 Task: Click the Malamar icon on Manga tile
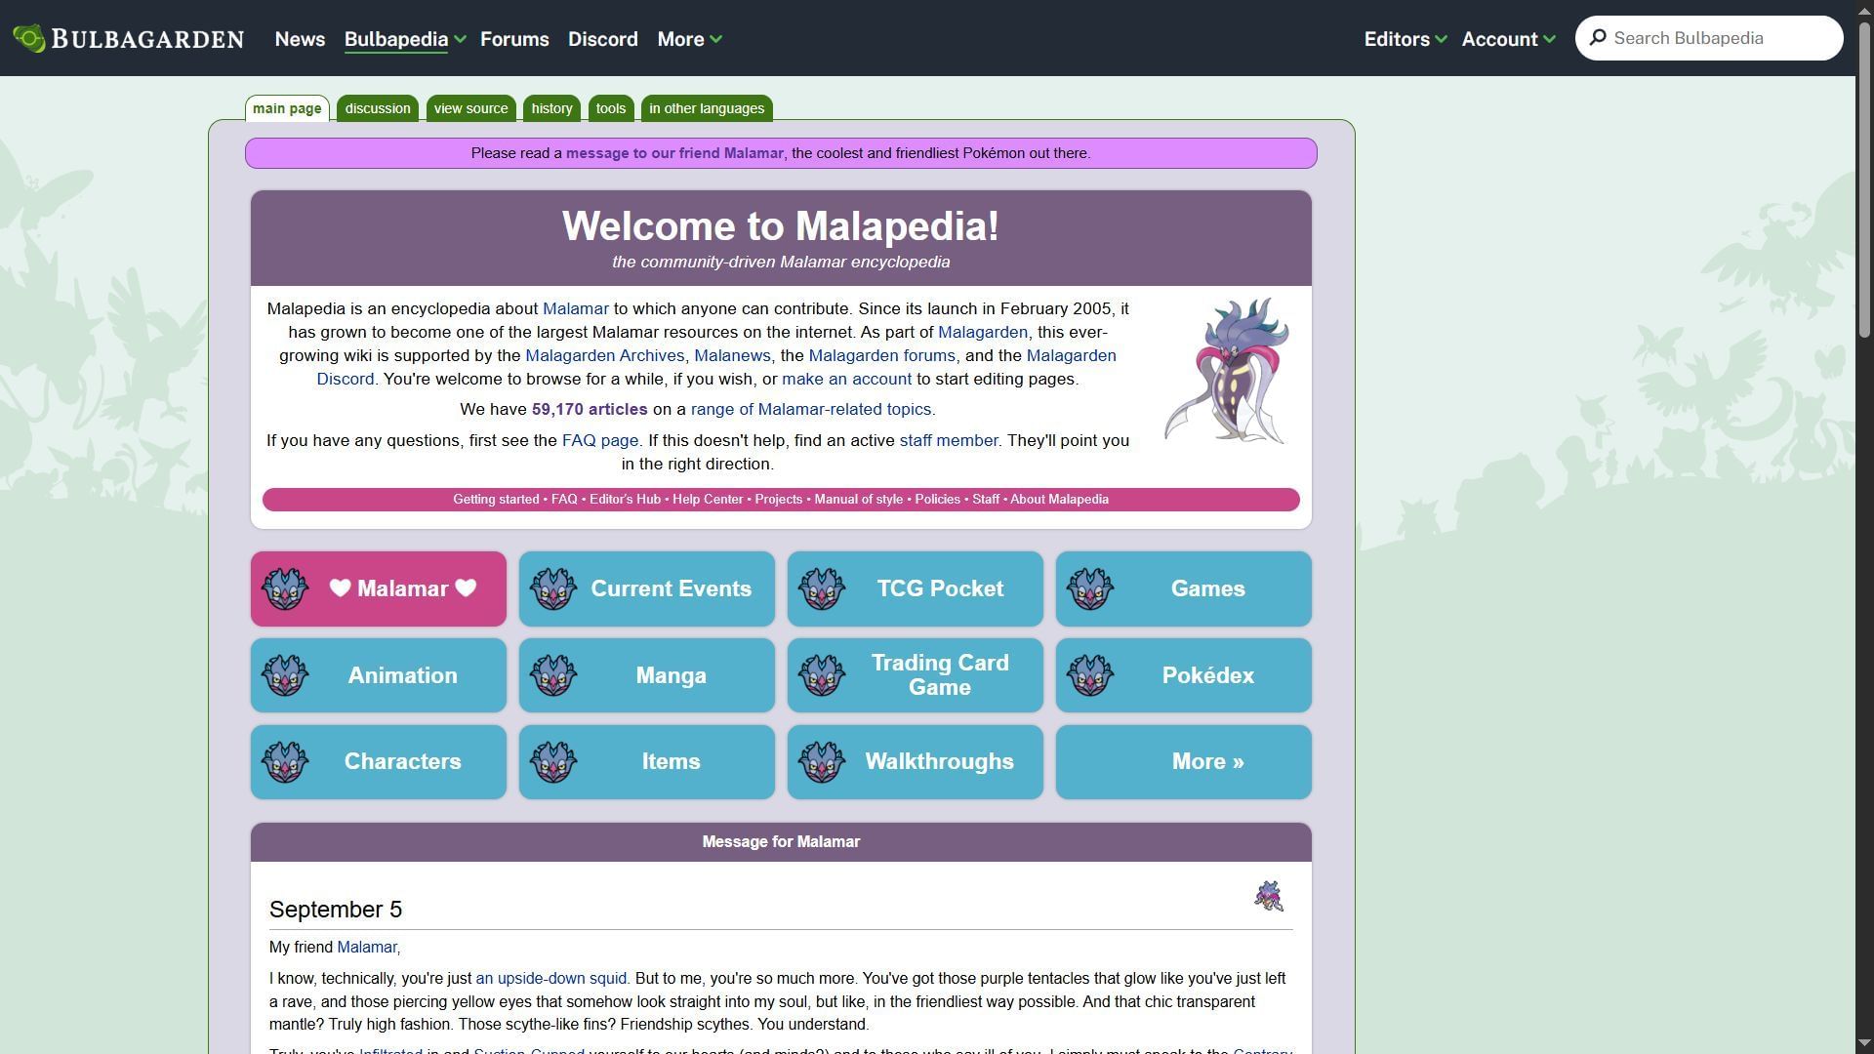pos(553,675)
